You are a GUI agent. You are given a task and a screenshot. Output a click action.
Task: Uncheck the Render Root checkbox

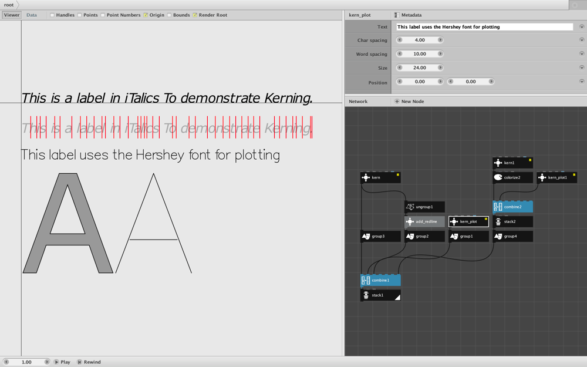pos(195,15)
